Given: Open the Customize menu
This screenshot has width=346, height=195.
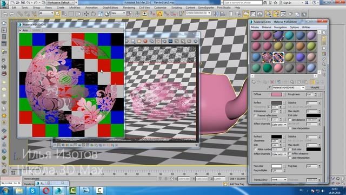Looking at the screenshot, I should 160,8.
